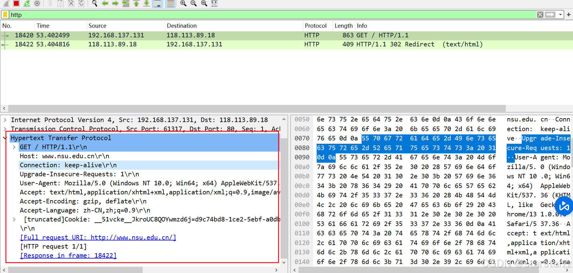
Task: Go back to previous packet
Action: click(105, 3)
